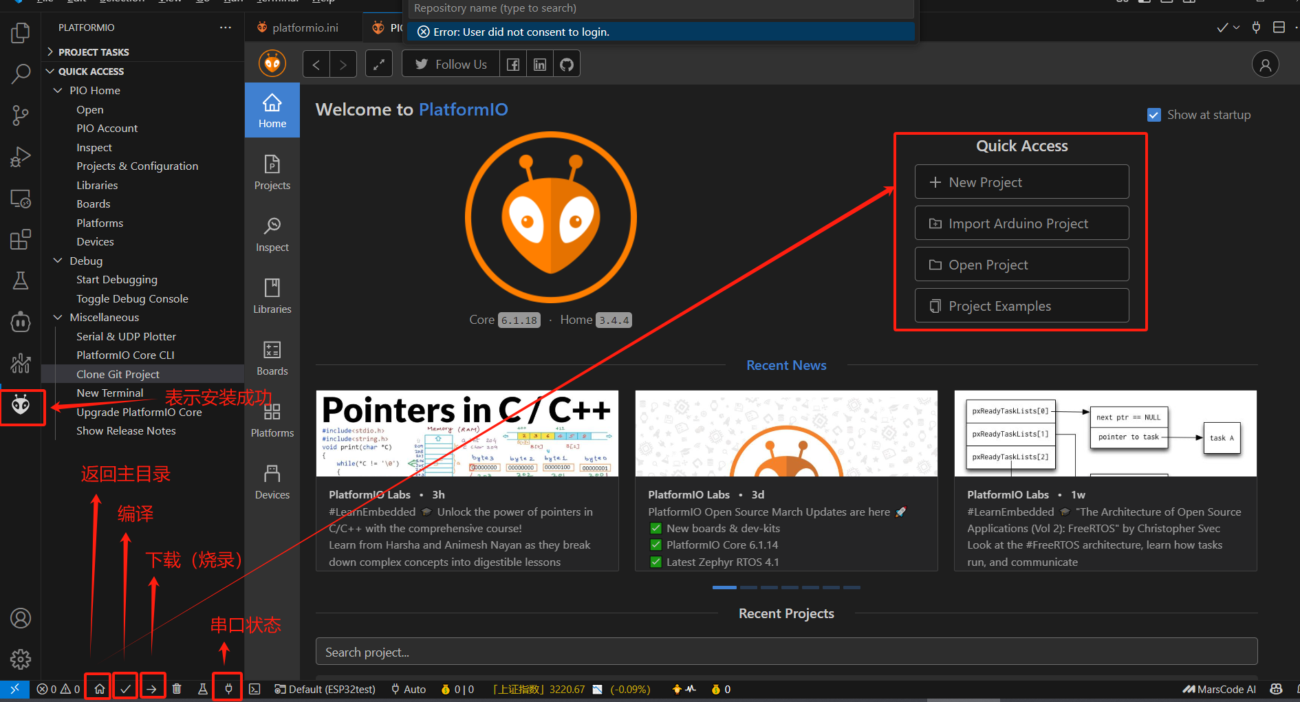Click MarsCode AI in the status bar

point(1219,689)
